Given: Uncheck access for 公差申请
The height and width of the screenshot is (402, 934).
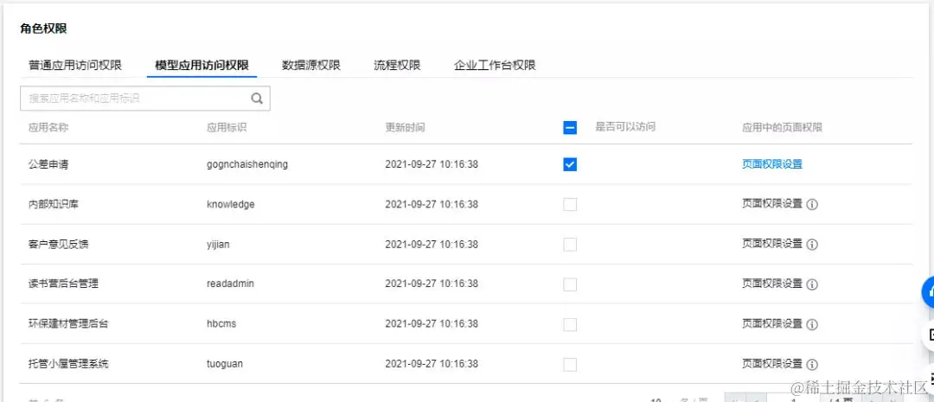Looking at the screenshot, I should point(570,164).
